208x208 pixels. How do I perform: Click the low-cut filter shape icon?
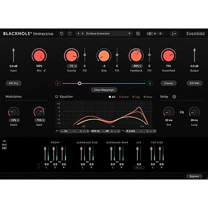[57, 131]
